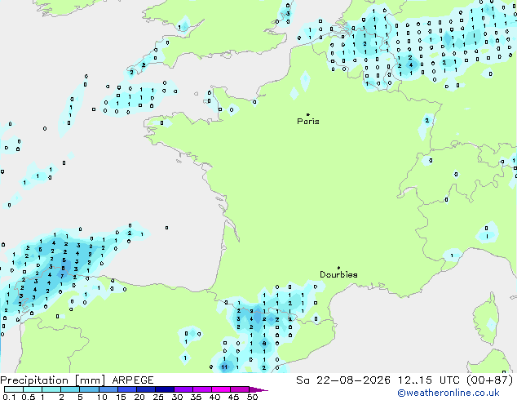
Task: Pick the legend swatch between 45 and 50
Action: [240, 389]
